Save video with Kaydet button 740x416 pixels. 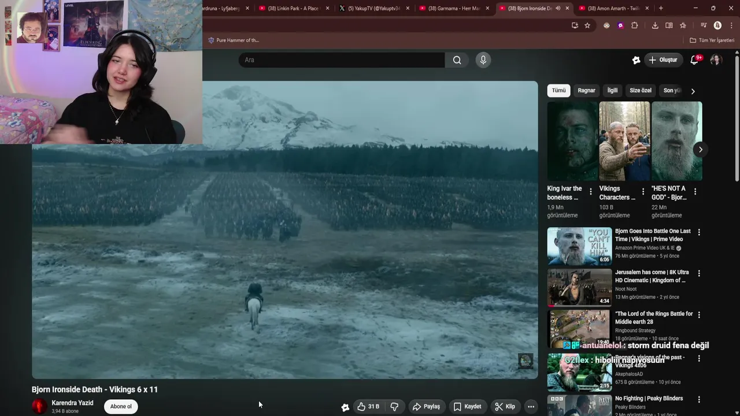(467, 407)
